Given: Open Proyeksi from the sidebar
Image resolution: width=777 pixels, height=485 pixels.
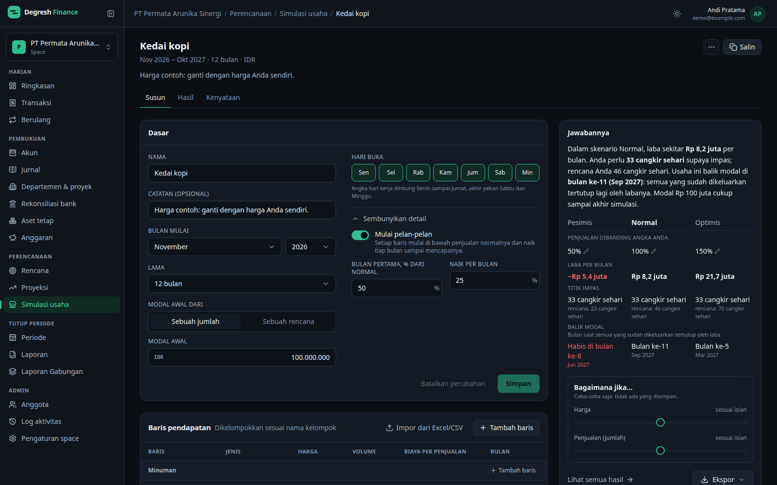Looking at the screenshot, I should point(62,288).
